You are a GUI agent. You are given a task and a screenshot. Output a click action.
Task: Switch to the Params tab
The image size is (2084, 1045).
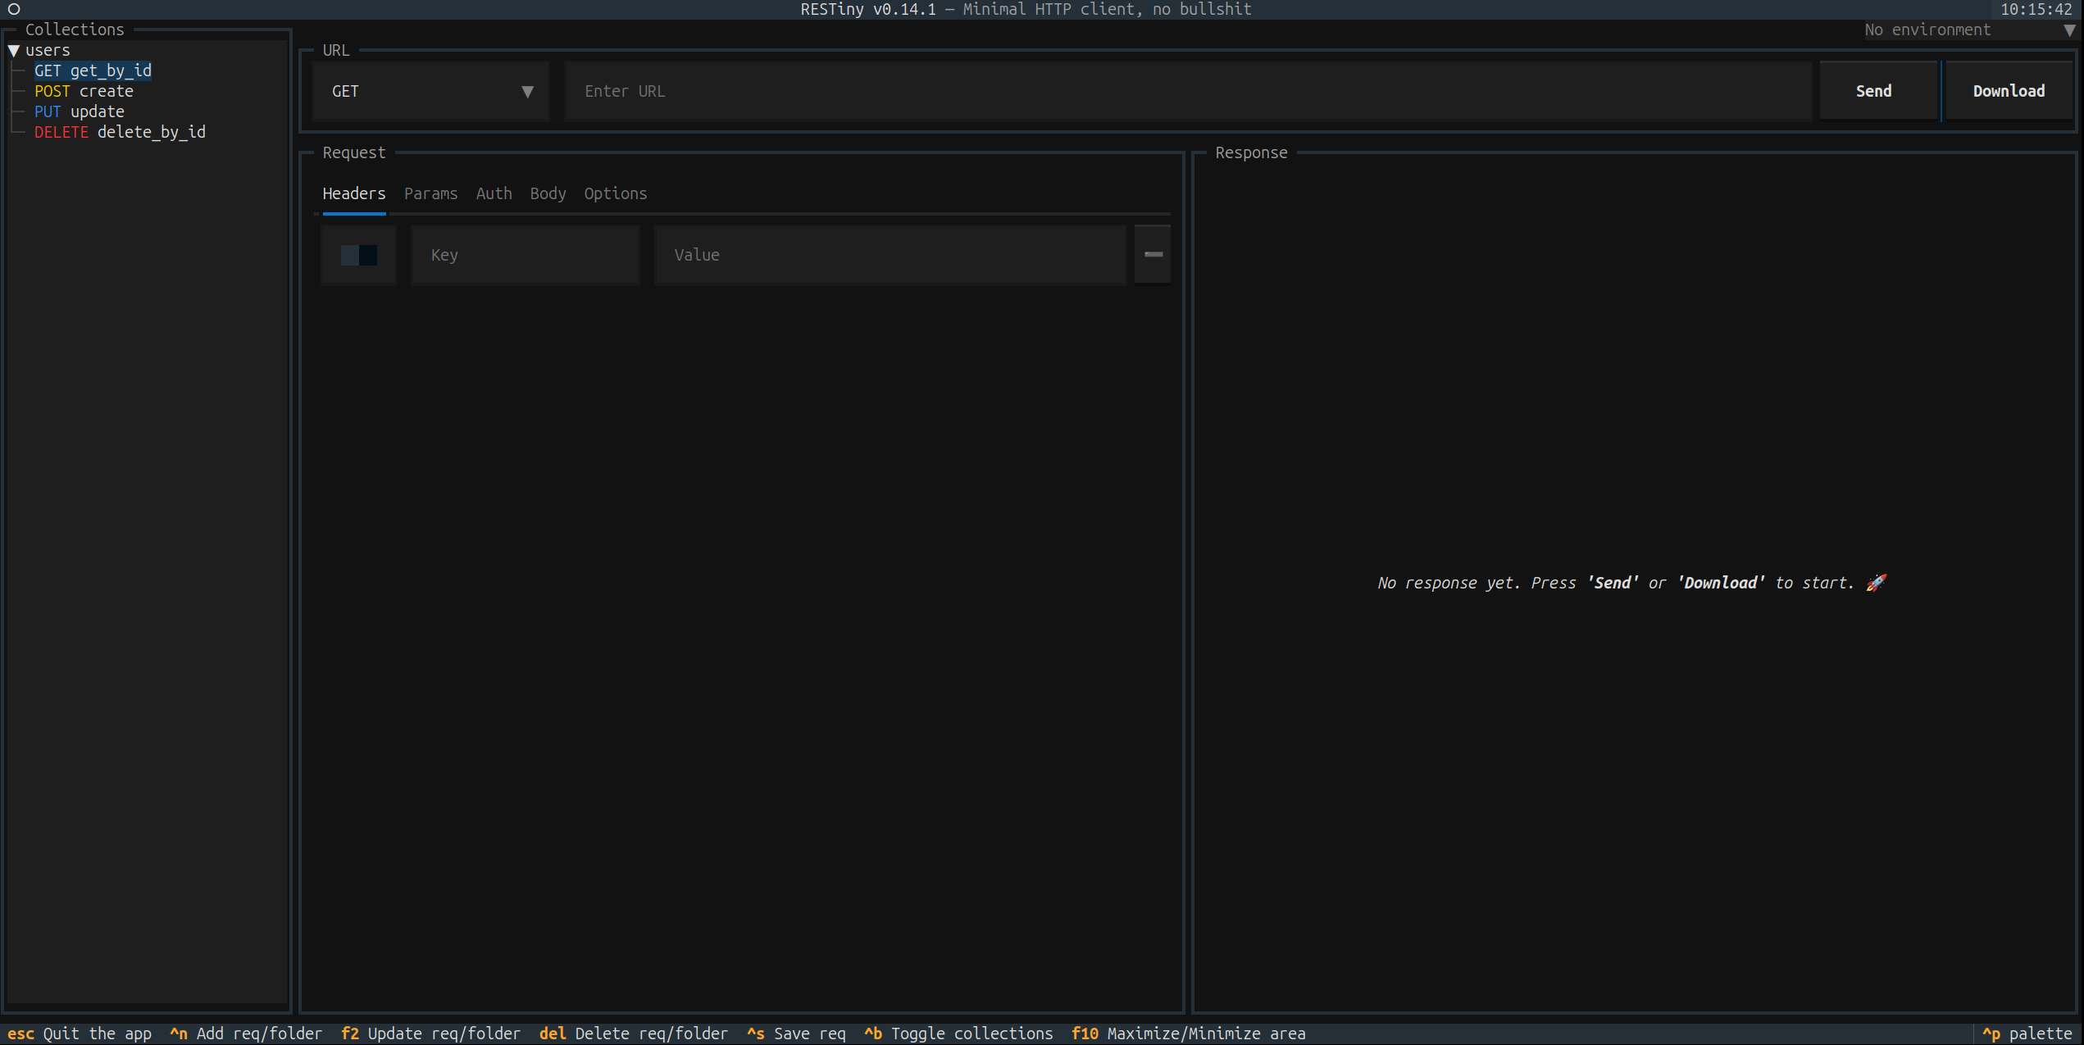pos(430,193)
